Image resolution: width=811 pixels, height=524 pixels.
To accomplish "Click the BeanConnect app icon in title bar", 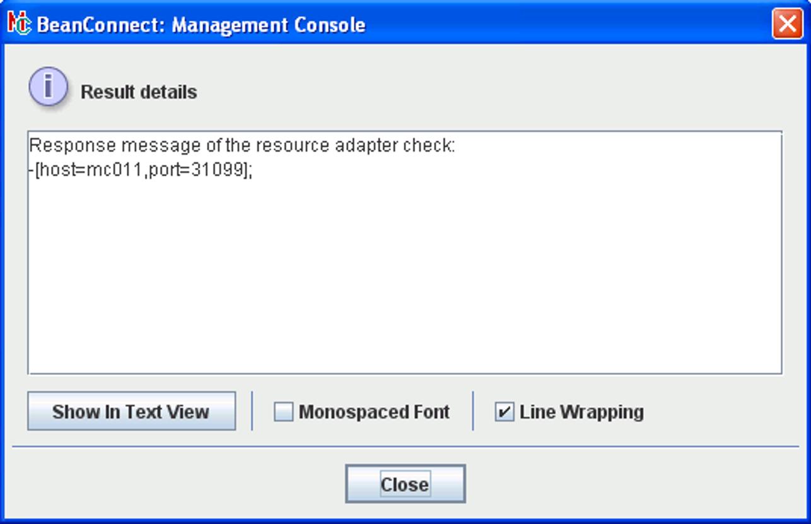I will tap(19, 24).
